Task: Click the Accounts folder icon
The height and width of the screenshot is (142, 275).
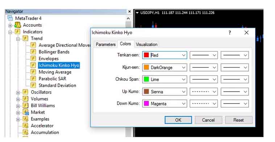Action: point(18,25)
